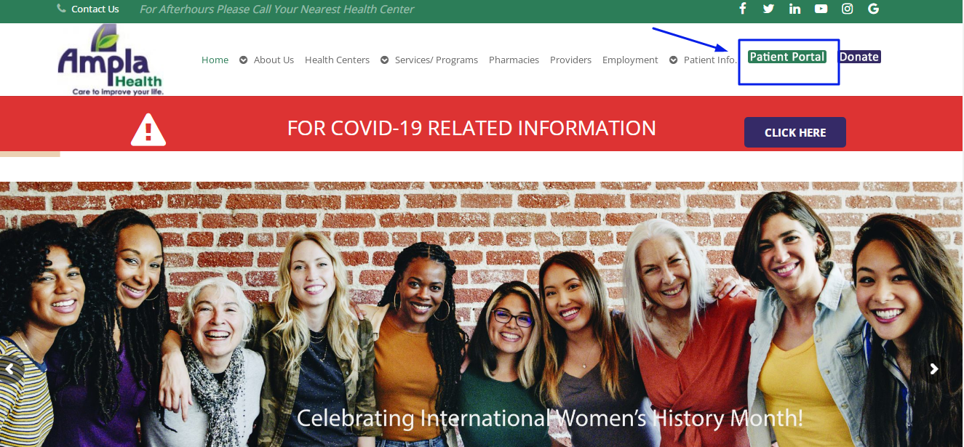The image size is (964, 447).
Task: Click the Patient Portal button
Action: pos(787,57)
